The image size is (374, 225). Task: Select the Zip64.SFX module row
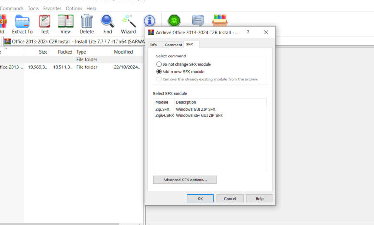210,115
